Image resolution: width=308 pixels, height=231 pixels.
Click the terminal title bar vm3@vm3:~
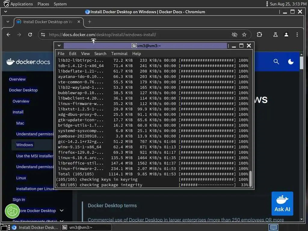(145, 46)
